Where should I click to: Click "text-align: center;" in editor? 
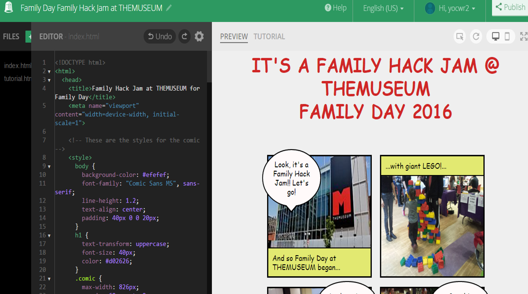click(x=114, y=209)
